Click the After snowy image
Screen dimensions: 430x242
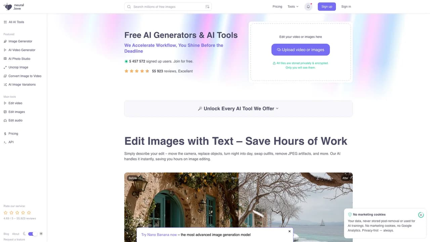(x=296, y=207)
